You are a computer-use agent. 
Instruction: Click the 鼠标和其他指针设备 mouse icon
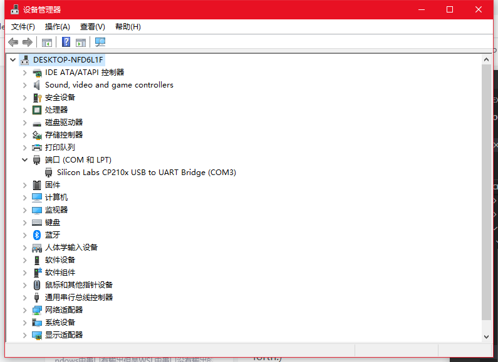point(37,285)
